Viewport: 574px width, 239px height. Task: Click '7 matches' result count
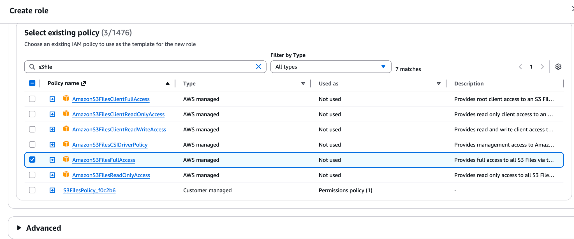point(408,69)
